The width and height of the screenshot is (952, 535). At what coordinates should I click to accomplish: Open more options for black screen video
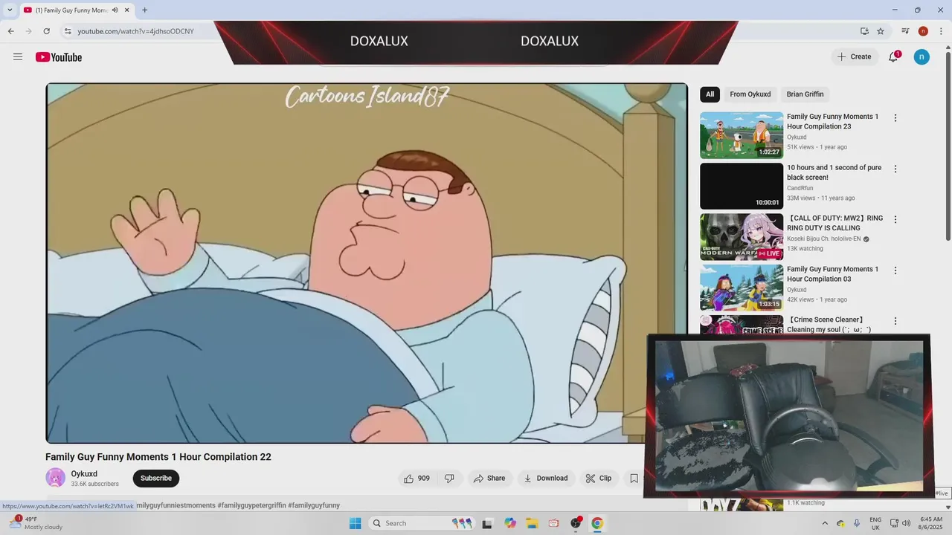pyautogui.click(x=895, y=169)
